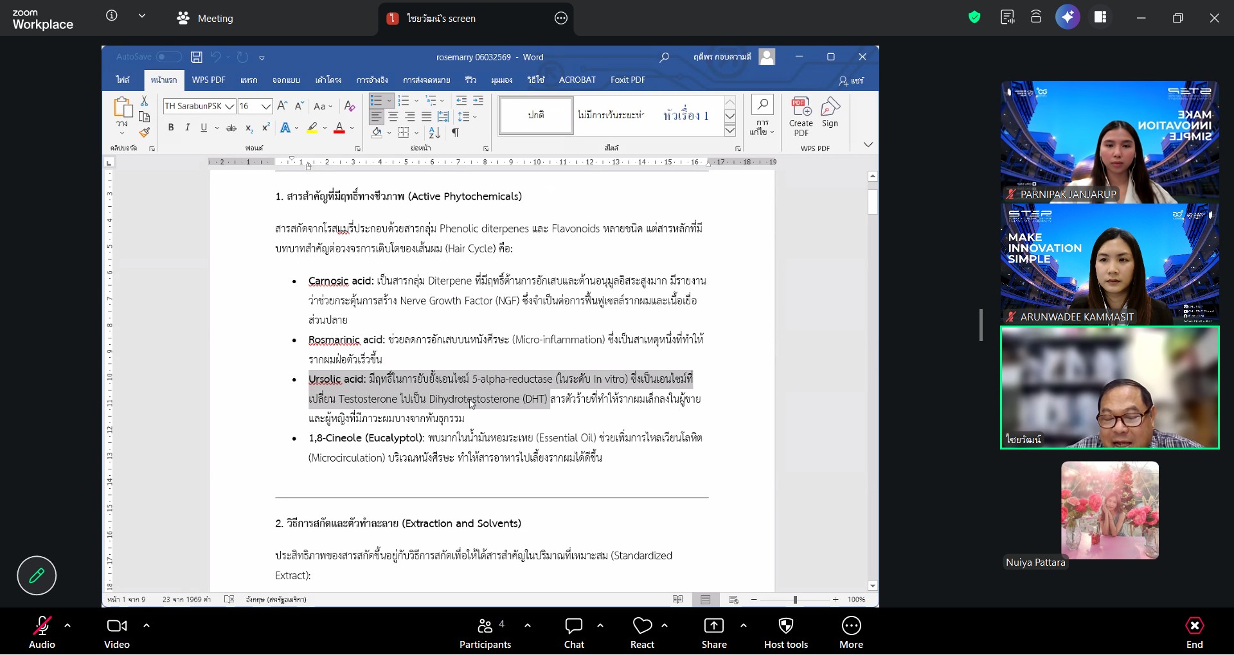Toggle Word AutoSave switch

point(168,57)
